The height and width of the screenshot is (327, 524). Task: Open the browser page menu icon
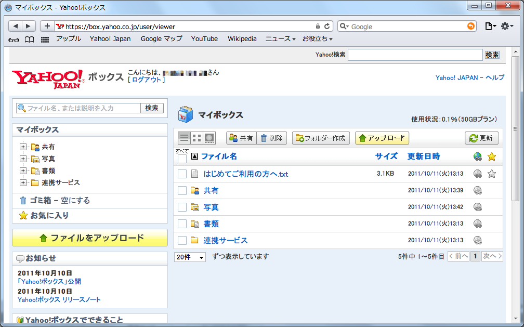tap(490, 26)
